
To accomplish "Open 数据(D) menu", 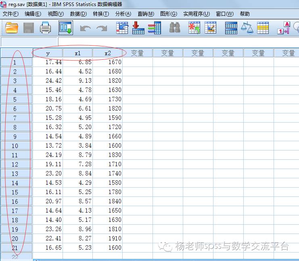I will (78, 14).
